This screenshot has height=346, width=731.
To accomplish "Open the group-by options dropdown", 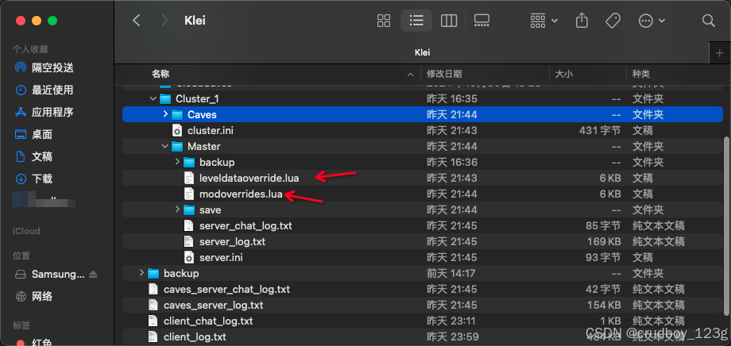I will [543, 20].
